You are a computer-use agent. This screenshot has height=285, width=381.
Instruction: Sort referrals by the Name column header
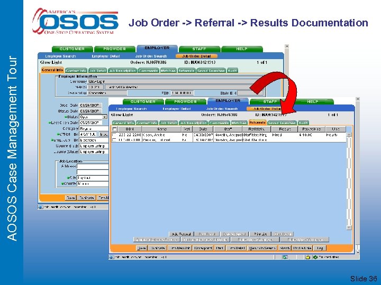[161, 129]
